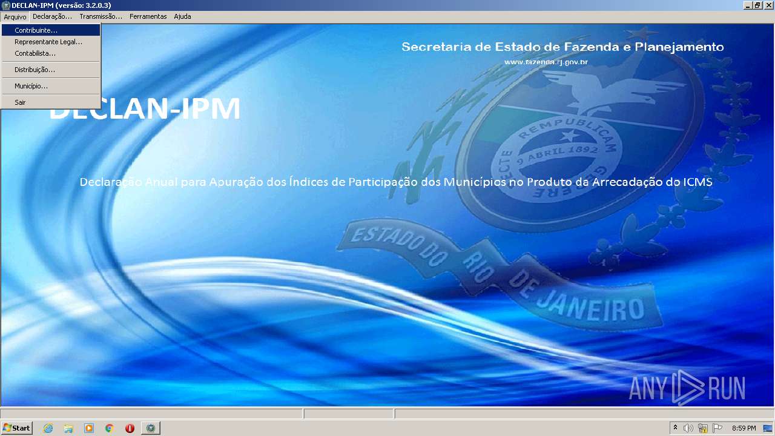The height and width of the screenshot is (436, 775).
Task: Open the Action Center flag icon
Action: pos(717,428)
